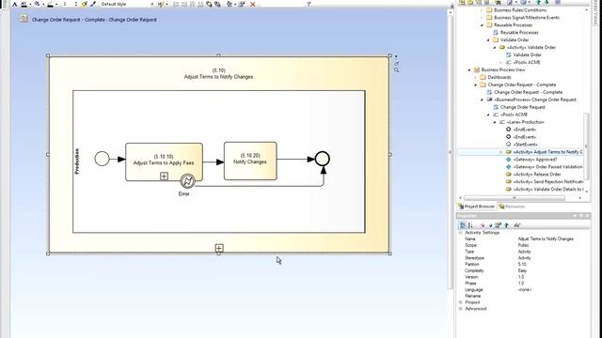Select Business Signal/Milestone Events folder
The width and height of the screenshot is (602, 338).
[x=527, y=18]
